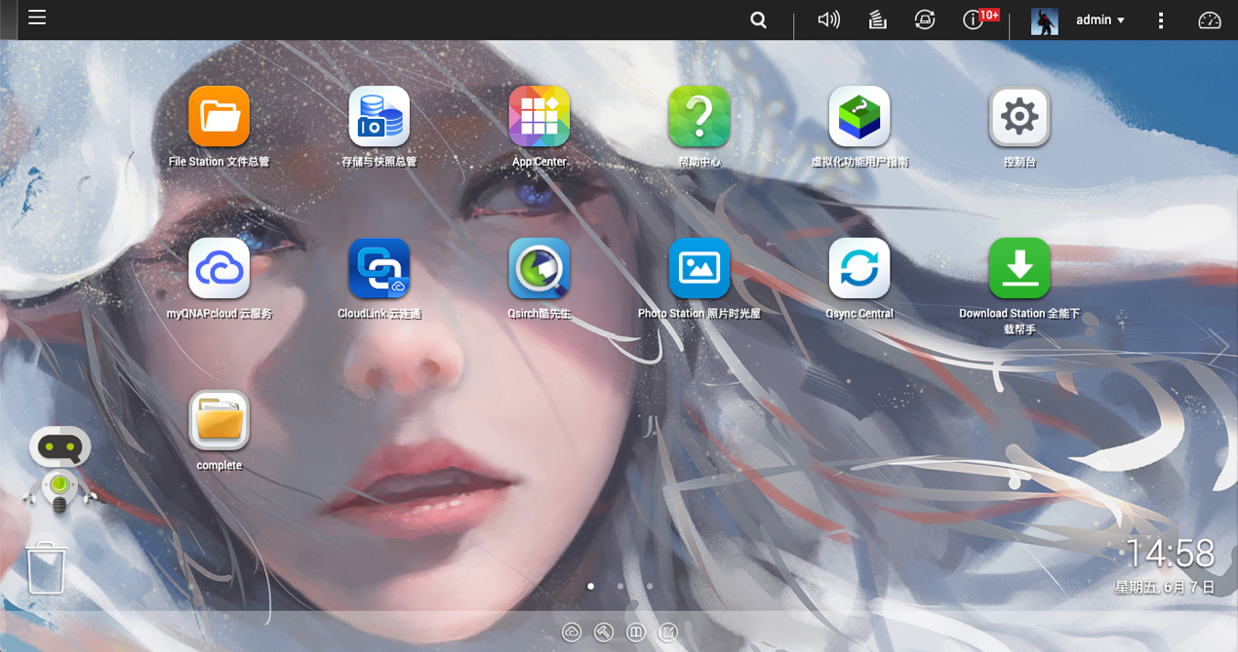Expand the admin user dropdown
The height and width of the screenshot is (652, 1238).
tap(1100, 20)
